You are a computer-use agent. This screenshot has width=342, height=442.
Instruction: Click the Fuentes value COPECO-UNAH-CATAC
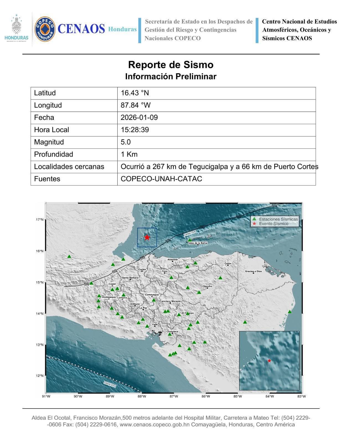161,179
